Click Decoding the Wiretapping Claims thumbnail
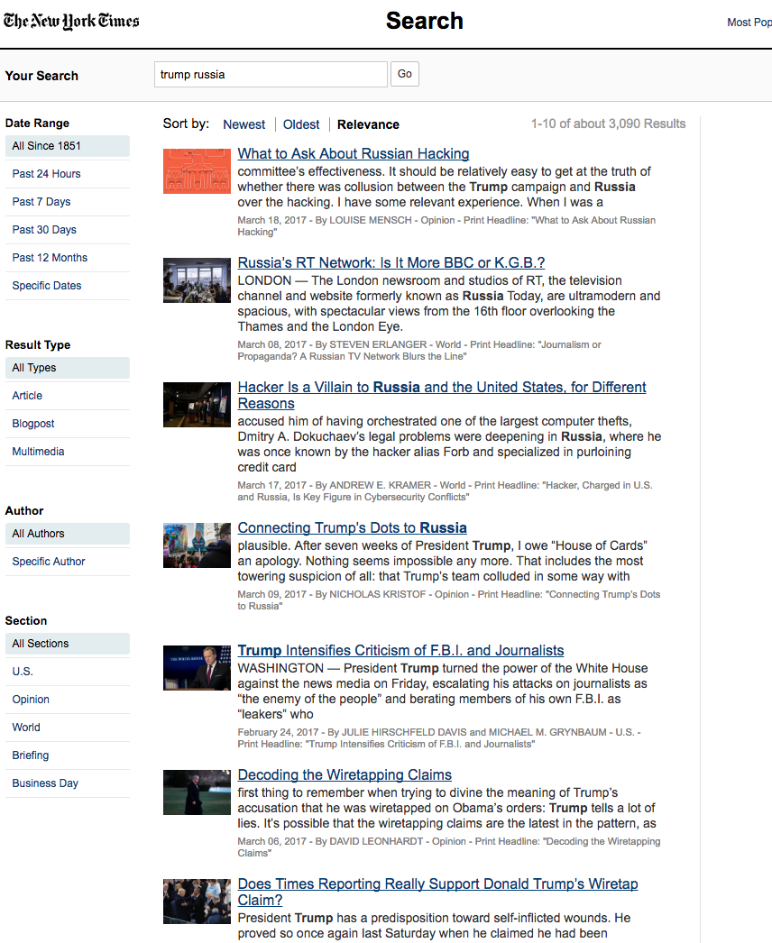 tap(197, 792)
